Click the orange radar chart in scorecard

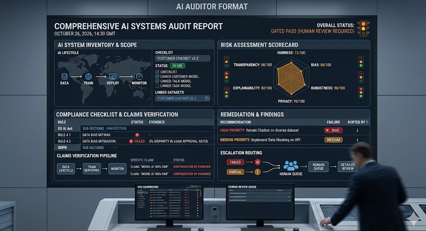point(291,78)
